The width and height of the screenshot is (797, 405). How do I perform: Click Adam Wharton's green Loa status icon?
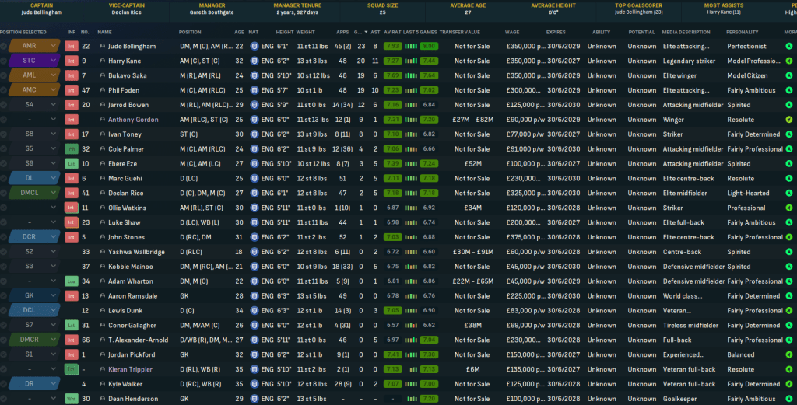(x=72, y=281)
